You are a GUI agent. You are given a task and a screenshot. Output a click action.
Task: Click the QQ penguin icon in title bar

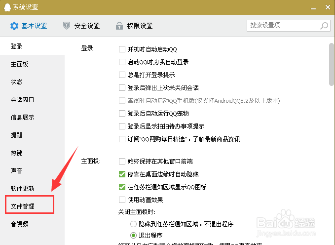point(7,7)
